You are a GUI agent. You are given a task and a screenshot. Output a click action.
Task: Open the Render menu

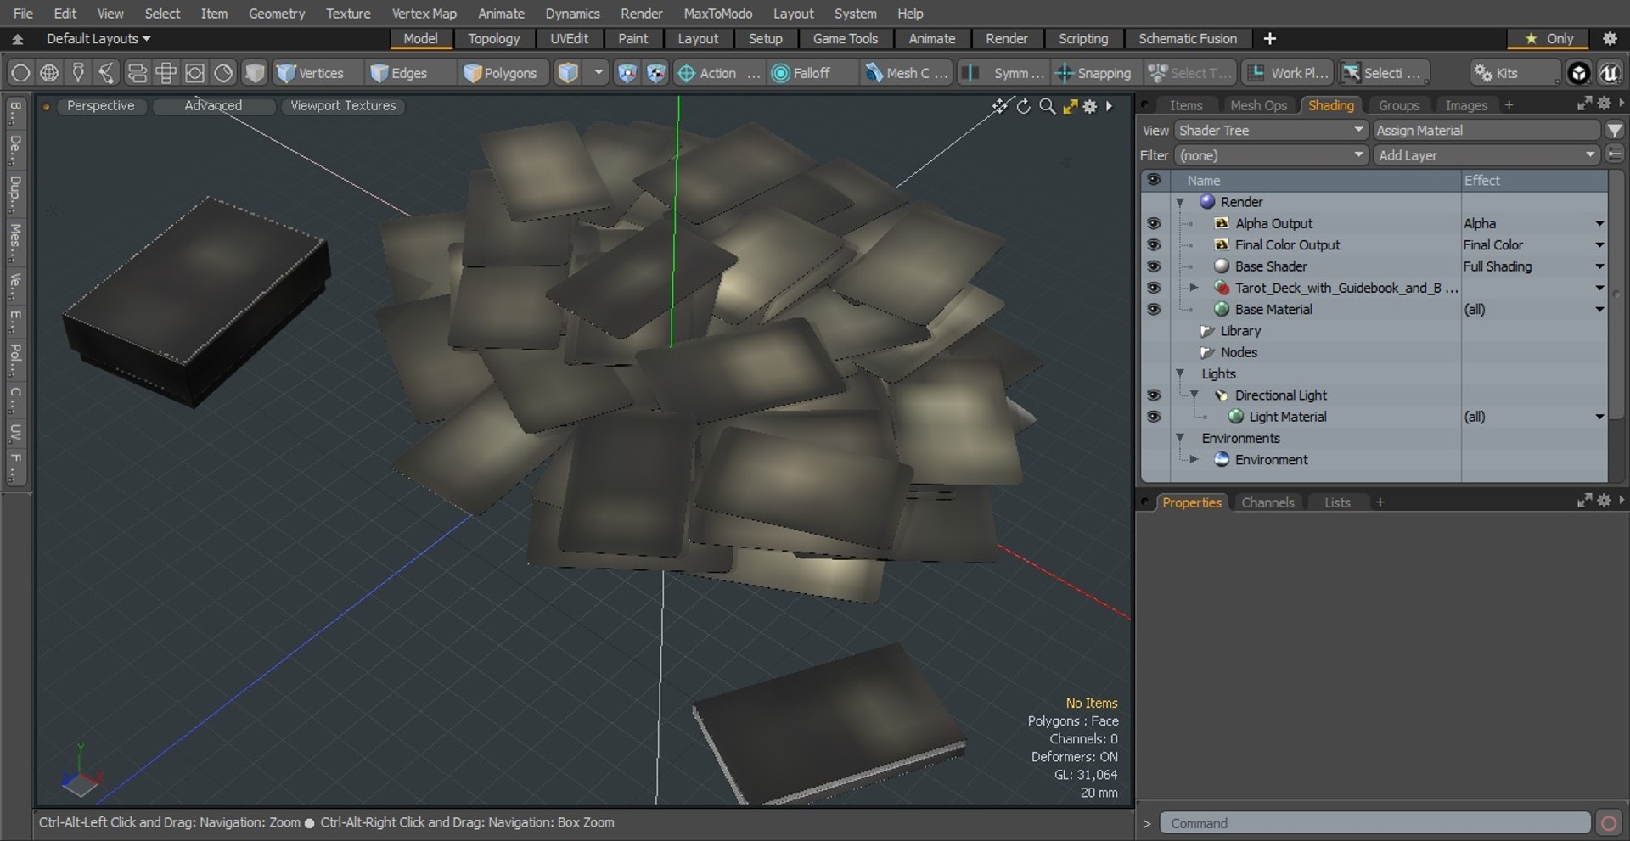(x=641, y=14)
